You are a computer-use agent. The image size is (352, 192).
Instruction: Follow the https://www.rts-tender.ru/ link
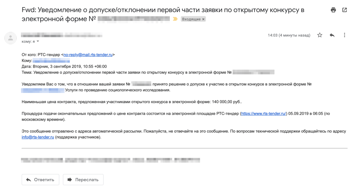point(264,113)
